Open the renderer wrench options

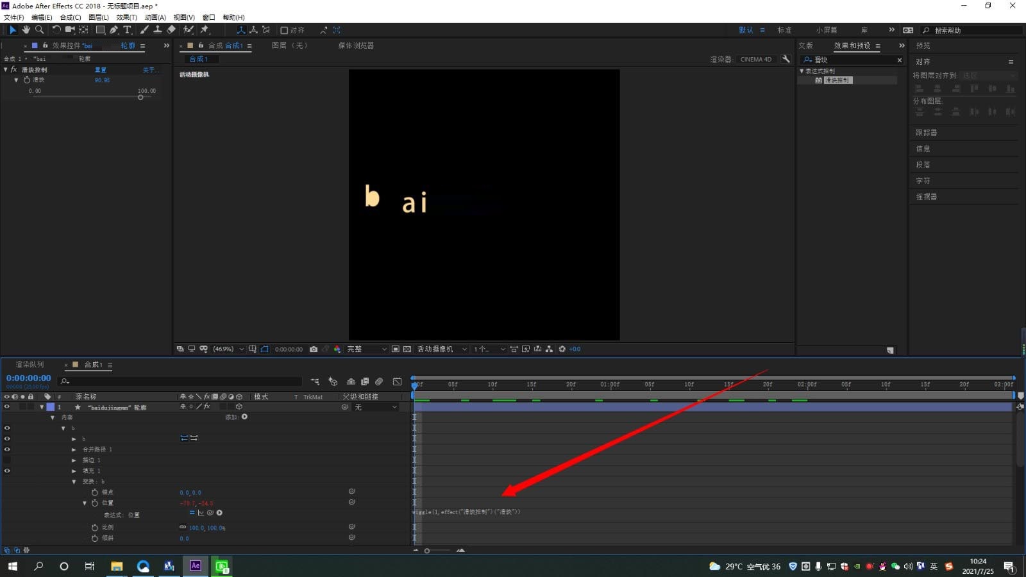(x=786, y=59)
